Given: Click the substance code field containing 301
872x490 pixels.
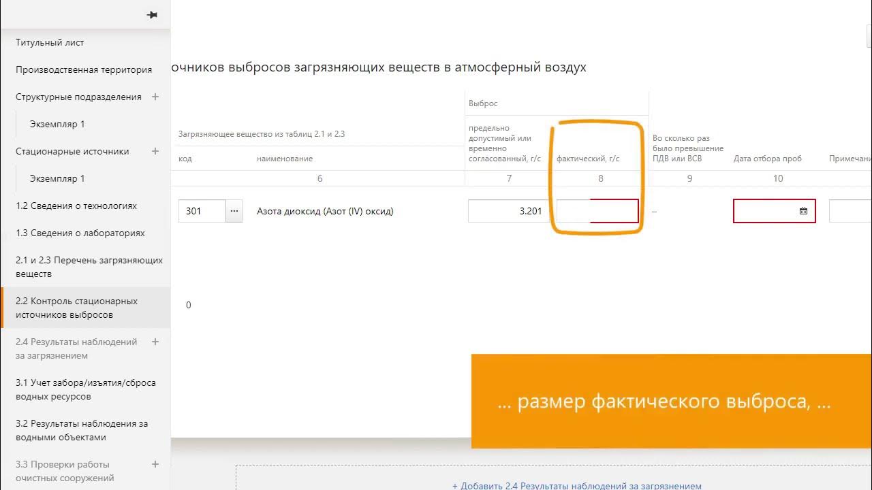Looking at the screenshot, I should click(x=202, y=211).
